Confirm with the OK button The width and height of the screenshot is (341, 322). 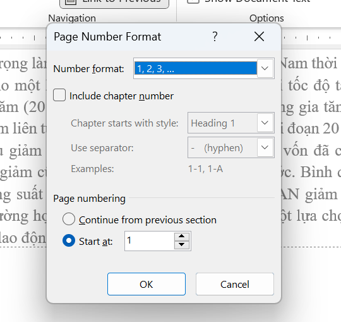click(x=147, y=284)
